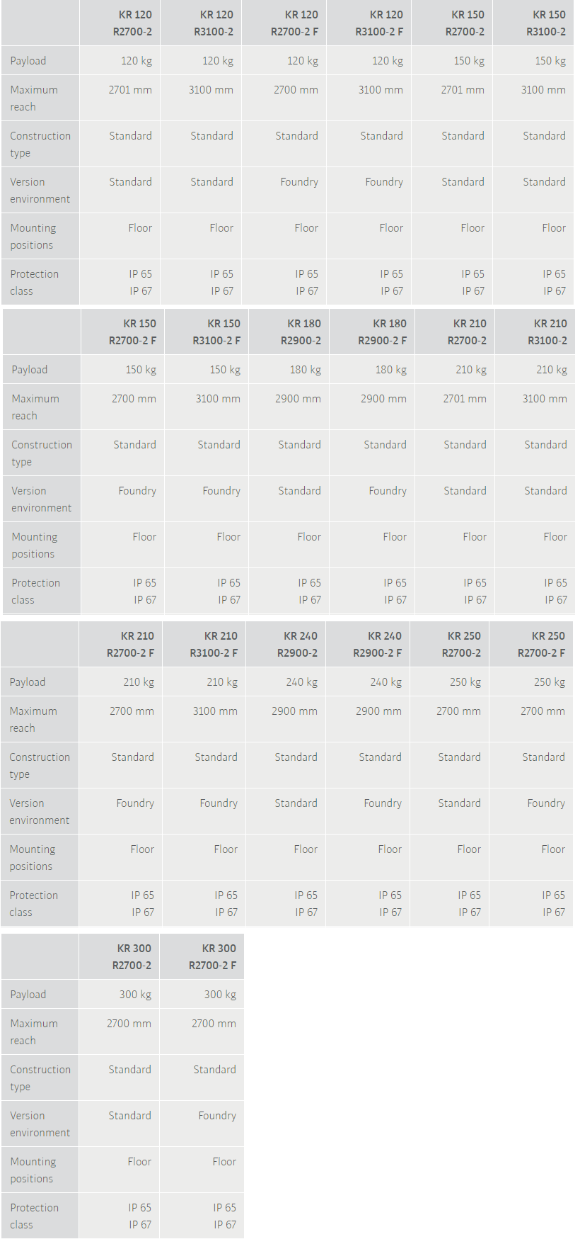Click the 300 kg payload under KR 300 R2700-2
The height and width of the screenshot is (1244, 580).
(x=135, y=995)
